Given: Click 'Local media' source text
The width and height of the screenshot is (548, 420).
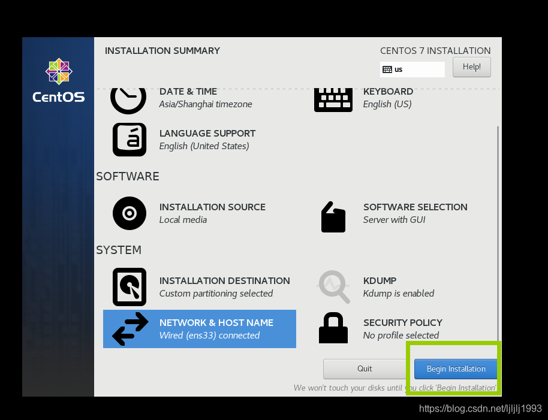Looking at the screenshot, I should tap(183, 220).
